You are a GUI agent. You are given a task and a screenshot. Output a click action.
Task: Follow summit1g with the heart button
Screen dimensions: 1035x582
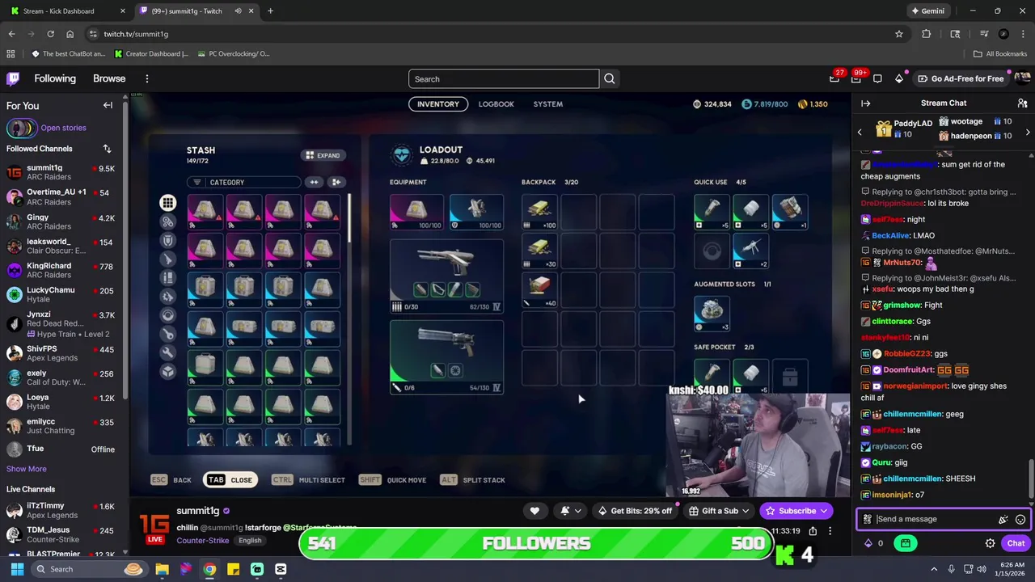pyautogui.click(x=534, y=511)
